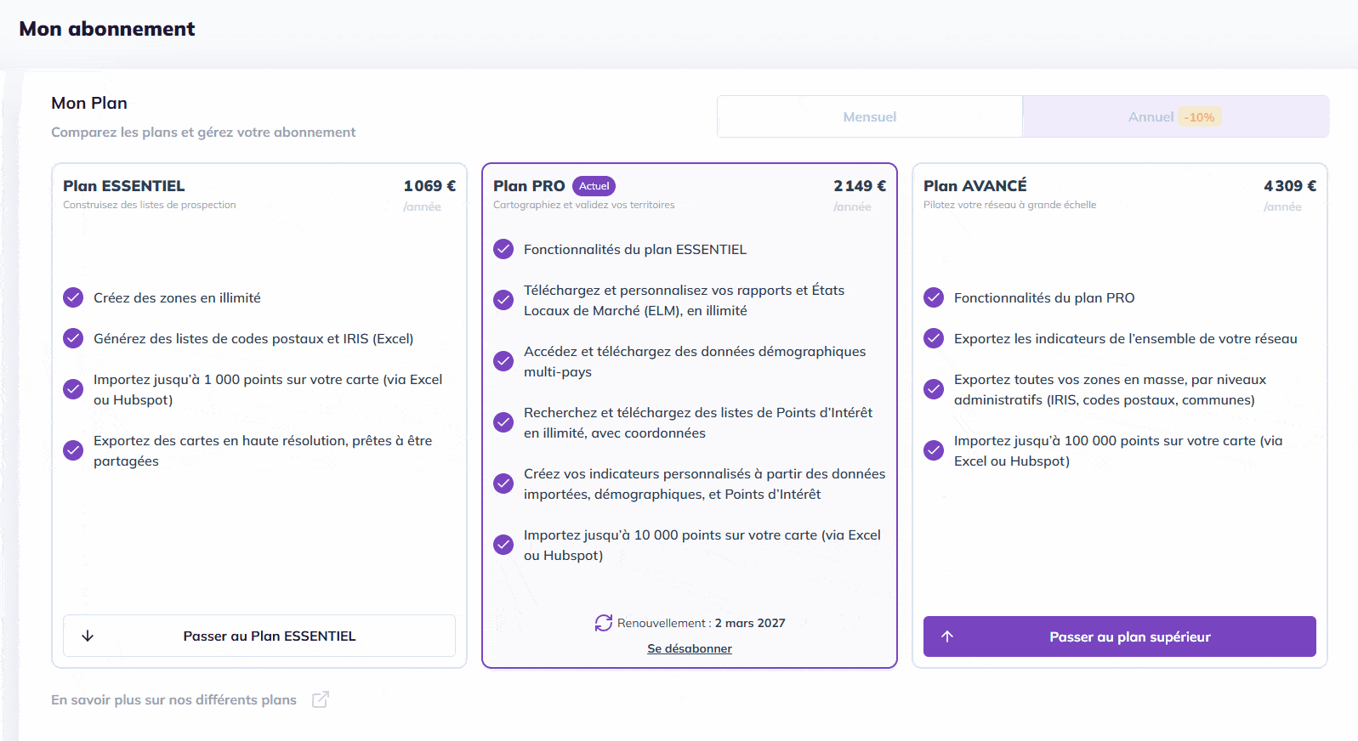This screenshot has width=1358, height=741.
Task: Click checkmark next to multi-pays demographic data
Action: [x=503, y=361]
